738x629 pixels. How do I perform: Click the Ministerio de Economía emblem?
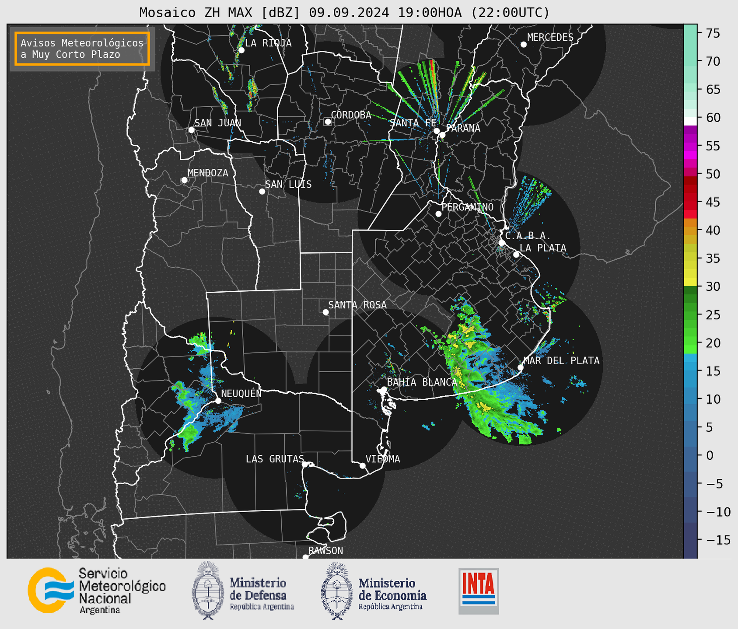[337, 591]
